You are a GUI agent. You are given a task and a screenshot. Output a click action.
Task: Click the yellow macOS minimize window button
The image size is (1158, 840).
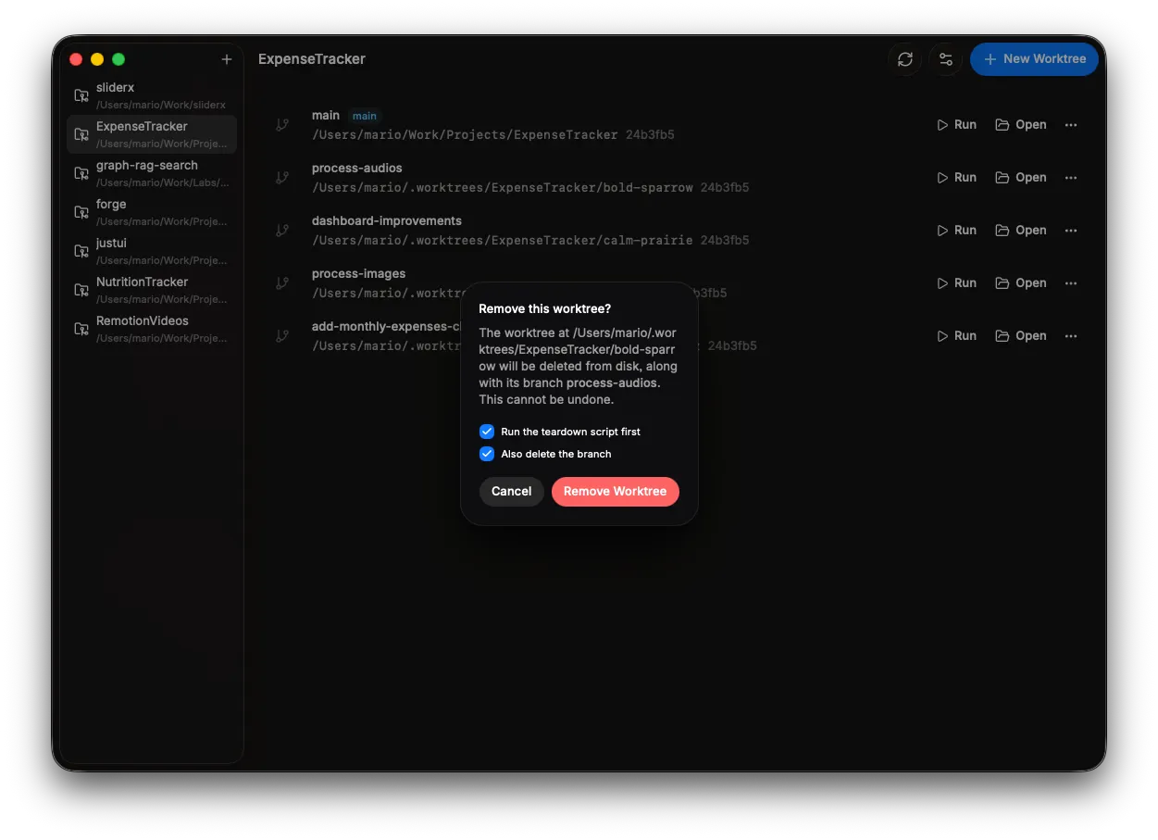[97, 59]
